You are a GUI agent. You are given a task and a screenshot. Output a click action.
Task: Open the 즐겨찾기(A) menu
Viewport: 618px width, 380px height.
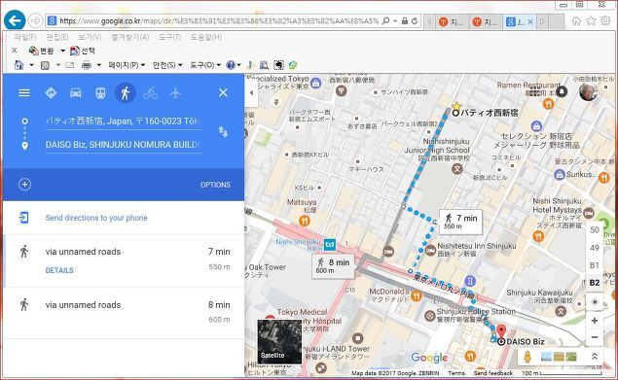click(x=130, y=37)
